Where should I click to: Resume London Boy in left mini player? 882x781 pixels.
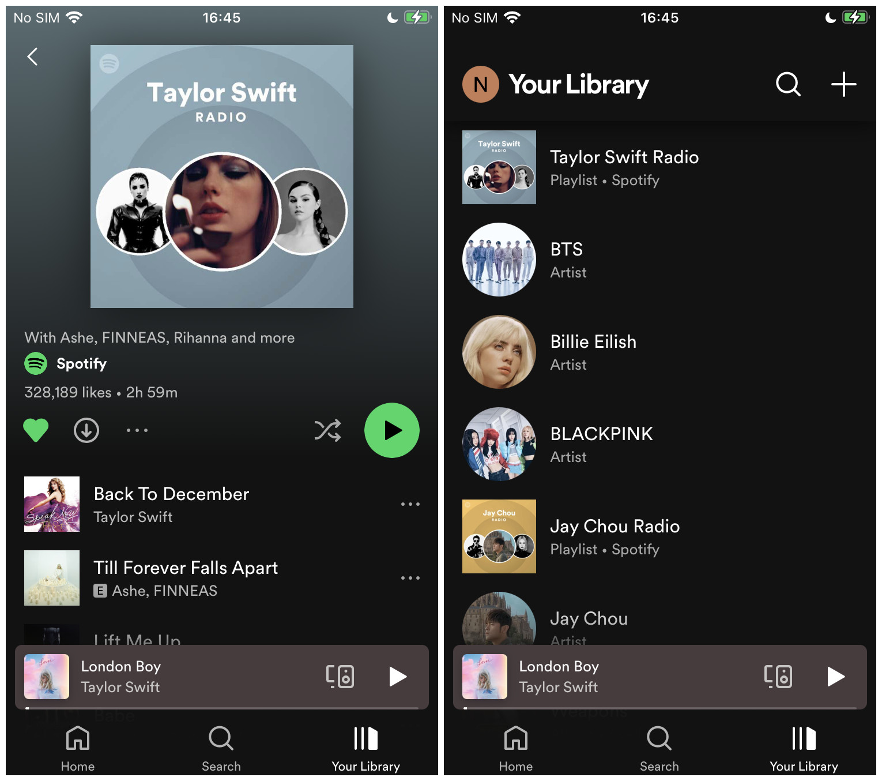[x=397, y=677]
